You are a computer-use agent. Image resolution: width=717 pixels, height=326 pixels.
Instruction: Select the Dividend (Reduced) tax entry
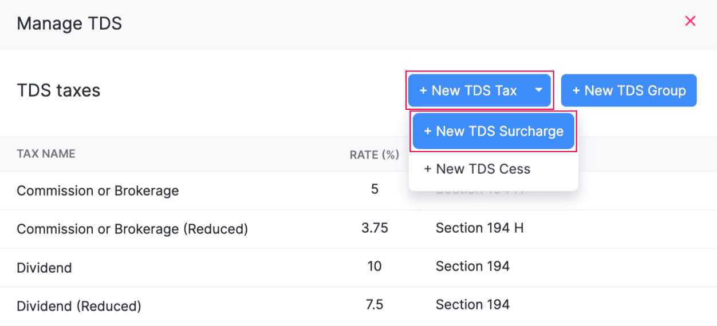78,306
